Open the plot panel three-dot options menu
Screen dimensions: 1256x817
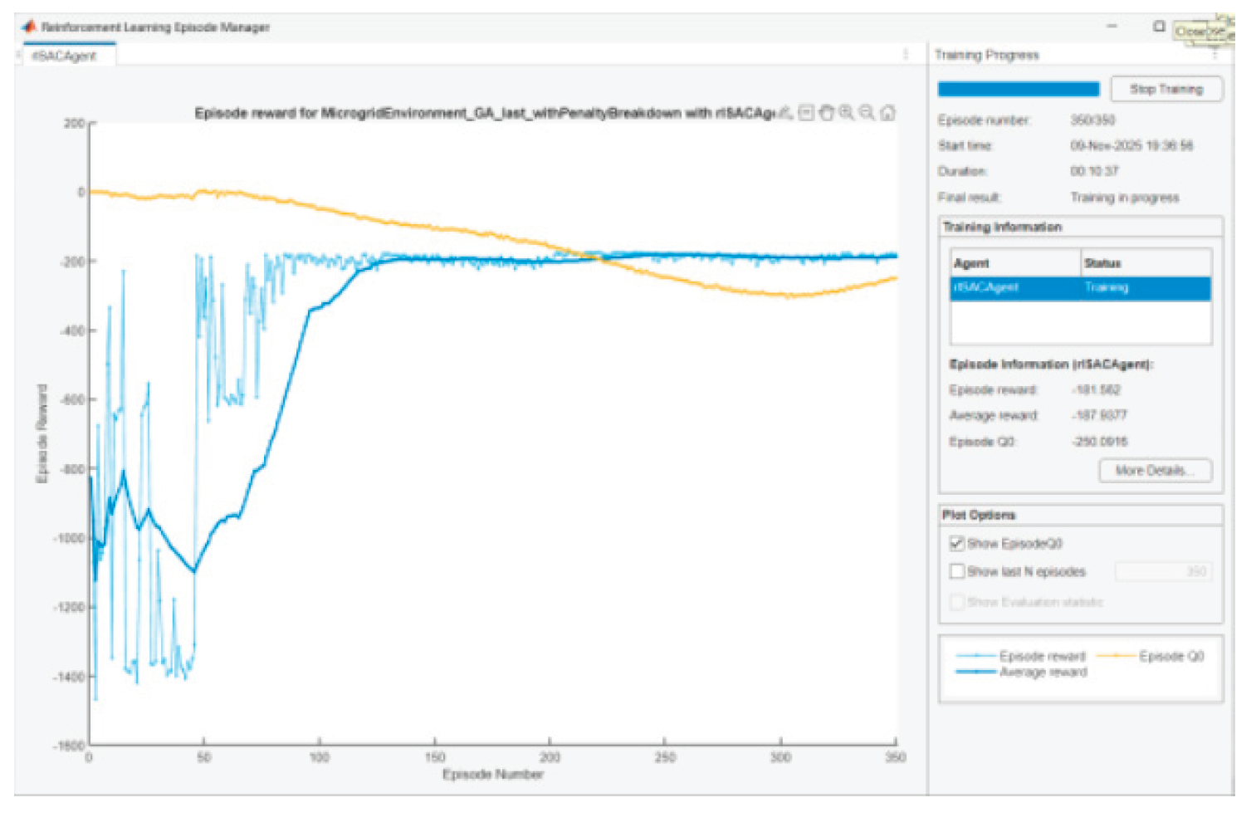click(x=906, y=55)
